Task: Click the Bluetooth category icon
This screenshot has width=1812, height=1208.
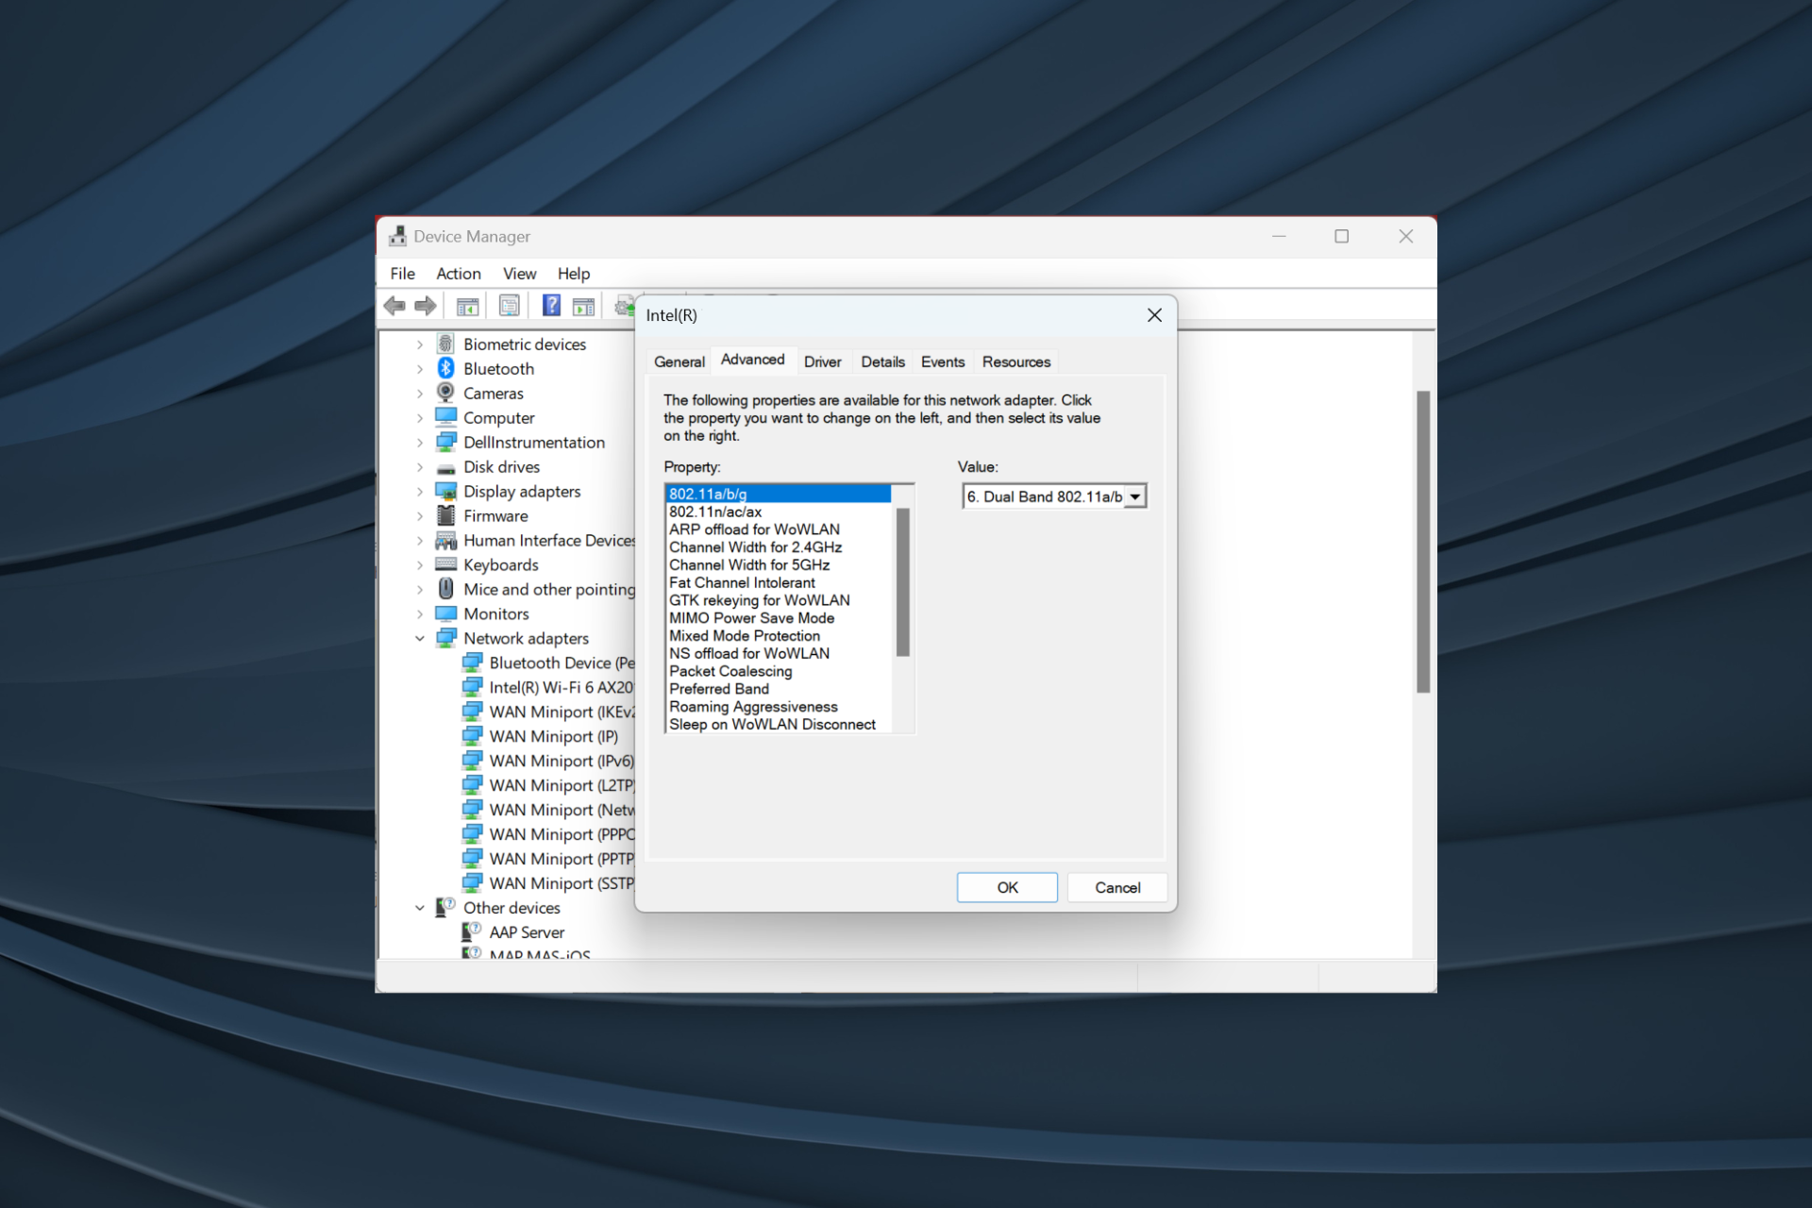Action: [x=445, y=368]
